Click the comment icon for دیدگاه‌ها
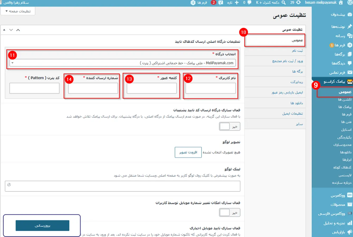353x237 pixels. coord(350,63)
